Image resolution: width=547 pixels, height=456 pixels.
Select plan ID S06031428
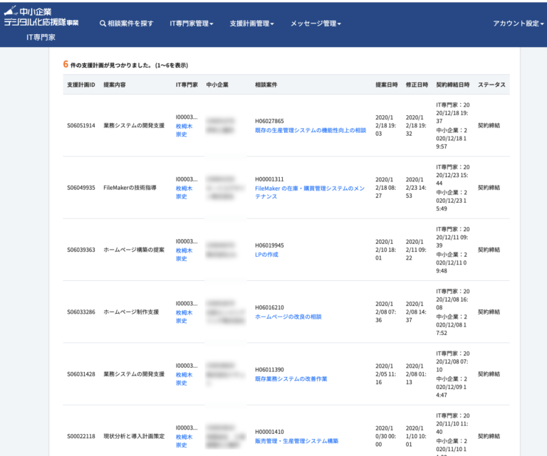(81, 374)
